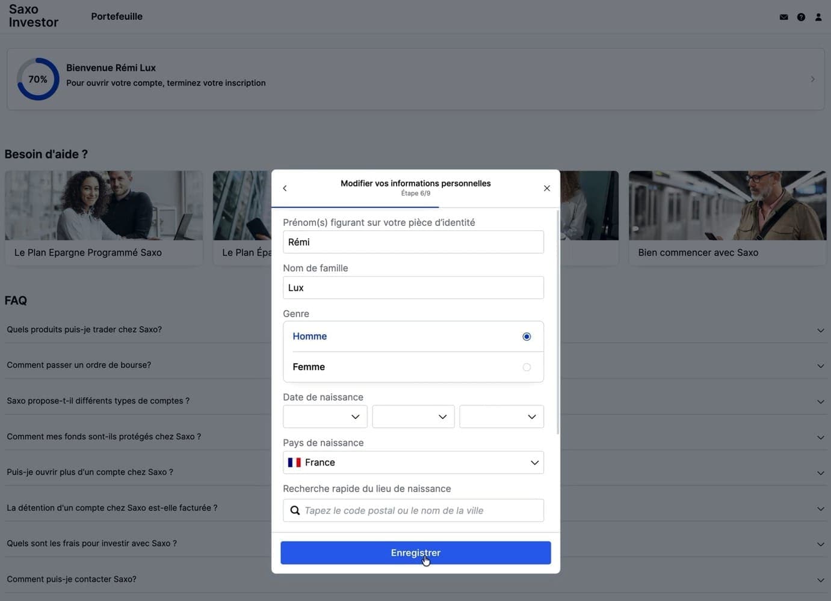
Task: Open the Pays de naissance France dropdown
Action: 413,462
